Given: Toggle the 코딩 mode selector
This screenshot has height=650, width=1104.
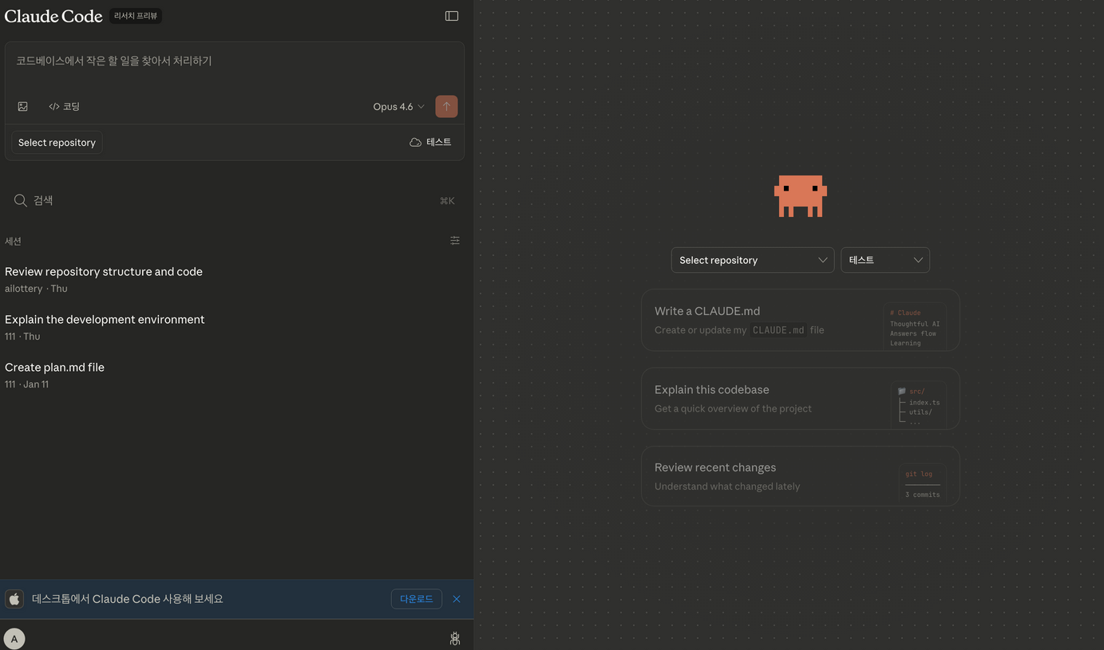Looking at the screenshot, I should 64,106.
